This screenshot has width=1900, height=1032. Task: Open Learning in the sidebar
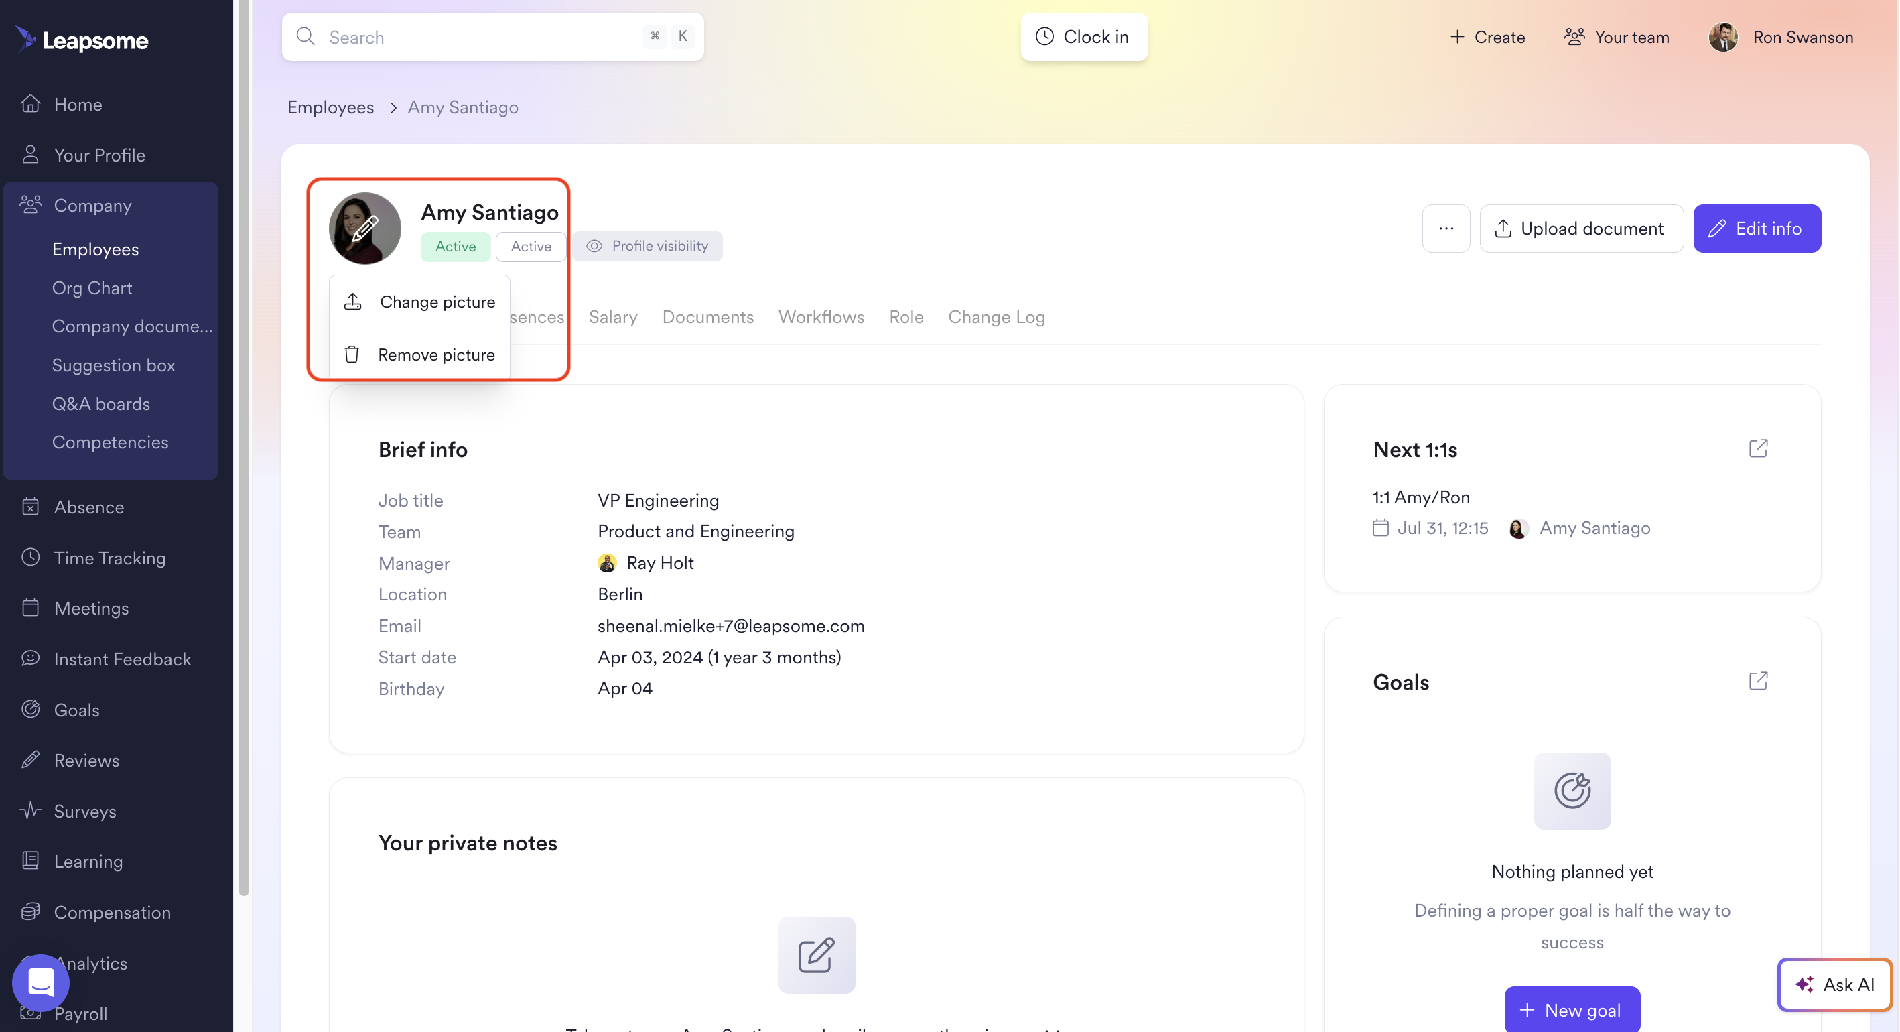[x=88, y=861]
